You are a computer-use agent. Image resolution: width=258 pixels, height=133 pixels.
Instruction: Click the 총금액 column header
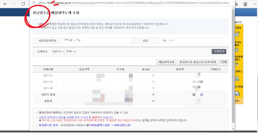(180, 70)
